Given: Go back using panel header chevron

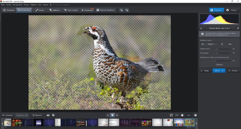Looking at the screenshot, I should (x=201, y=28).
